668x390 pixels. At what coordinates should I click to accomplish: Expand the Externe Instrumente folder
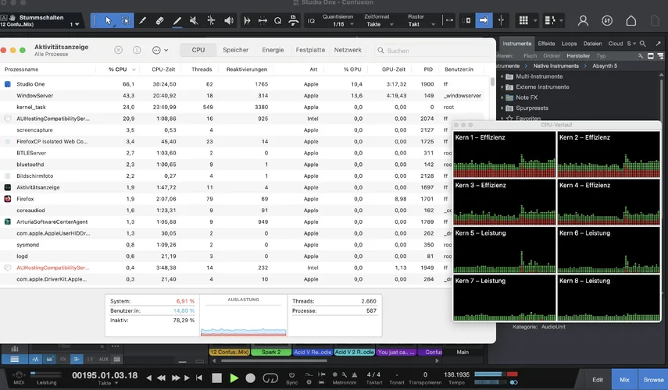500,87
